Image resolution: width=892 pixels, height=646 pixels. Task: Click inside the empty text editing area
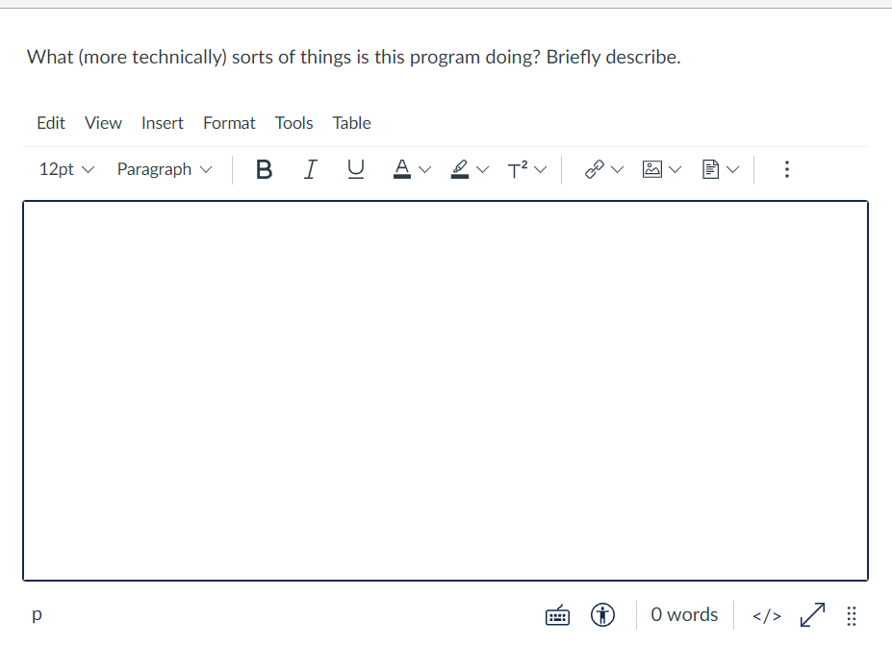pos(446,389)
